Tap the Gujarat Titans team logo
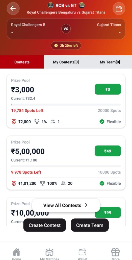132x260 pixels. click(x=82, y=6)
